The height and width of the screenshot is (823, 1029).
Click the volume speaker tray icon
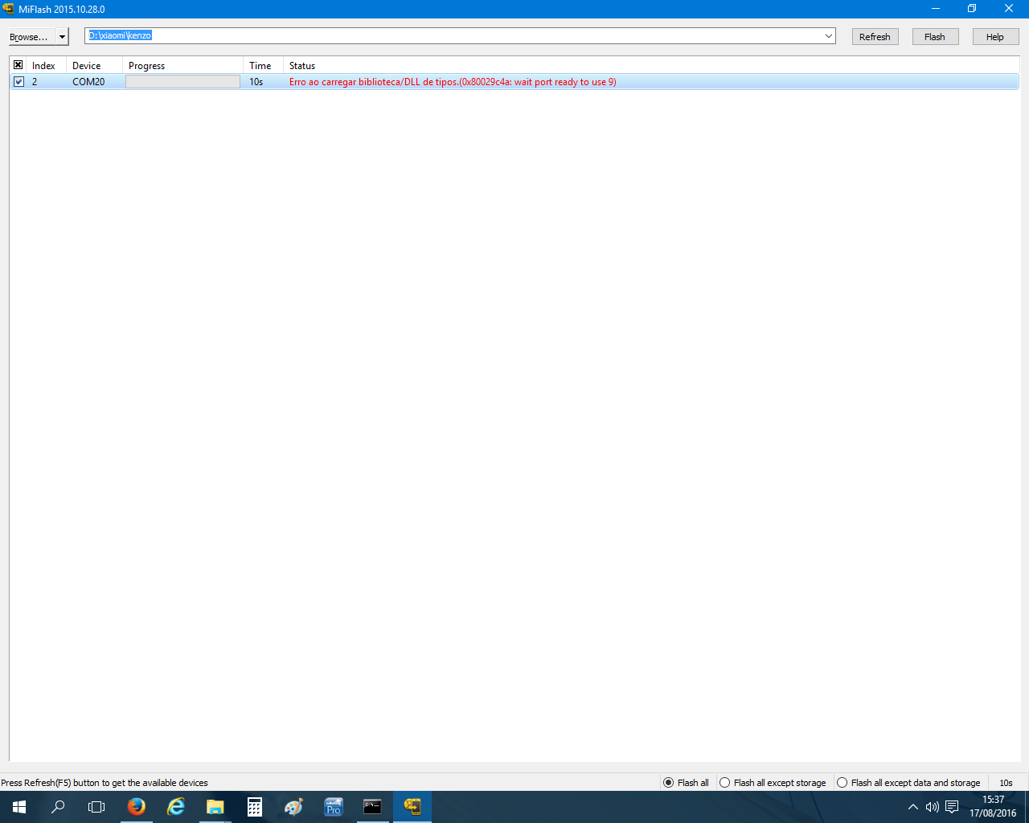(x=933, y=807)
